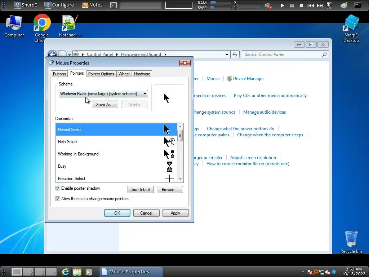The width and height of the screenshot is (369, 277).
Task: Switch to virtual desktop 2
Action: (x=28, y=272)
